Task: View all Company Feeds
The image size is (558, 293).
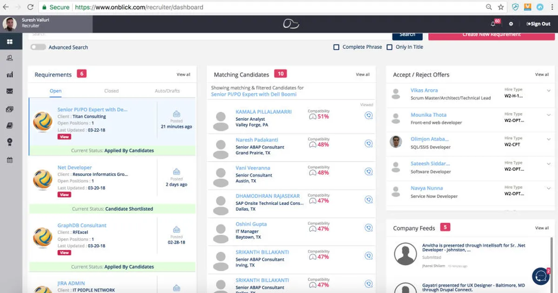Action: pos(542,228)
